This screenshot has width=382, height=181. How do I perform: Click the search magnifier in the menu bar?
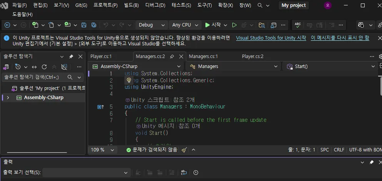260,5
